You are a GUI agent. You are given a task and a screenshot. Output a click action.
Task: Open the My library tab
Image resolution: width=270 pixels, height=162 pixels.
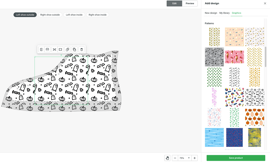pyautogui.click(x=224, y=13)
